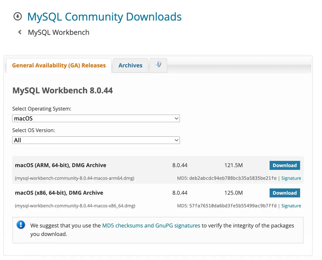322x260 pixels.
Task: Download the macOS x86 64-bit DMG Archive
Action: pos(284,193)
